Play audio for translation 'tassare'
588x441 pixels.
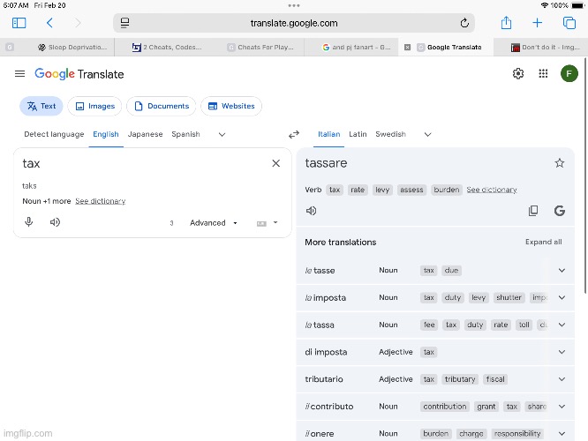click(311, 211)
